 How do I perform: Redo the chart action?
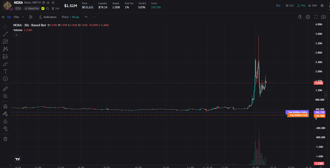[94, 17]
